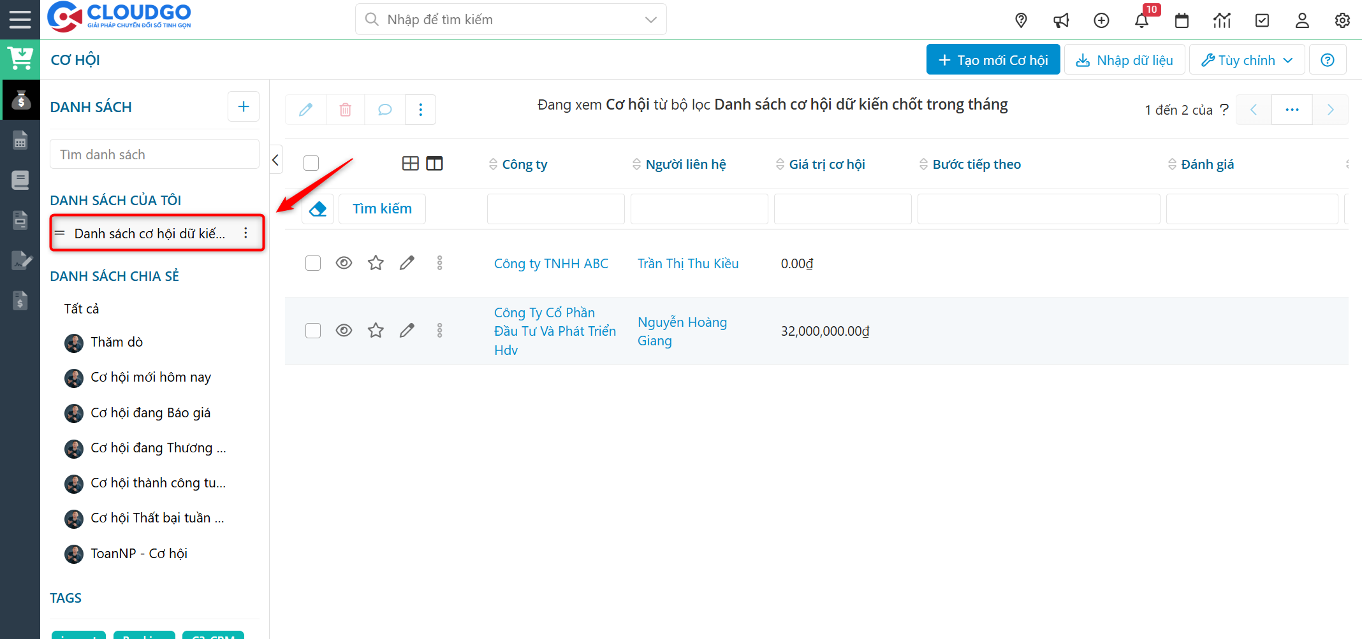The height and width of the screenshot is (639, 1362).
Task: Open the Thăm dò shared list
Action: (117, 342)
